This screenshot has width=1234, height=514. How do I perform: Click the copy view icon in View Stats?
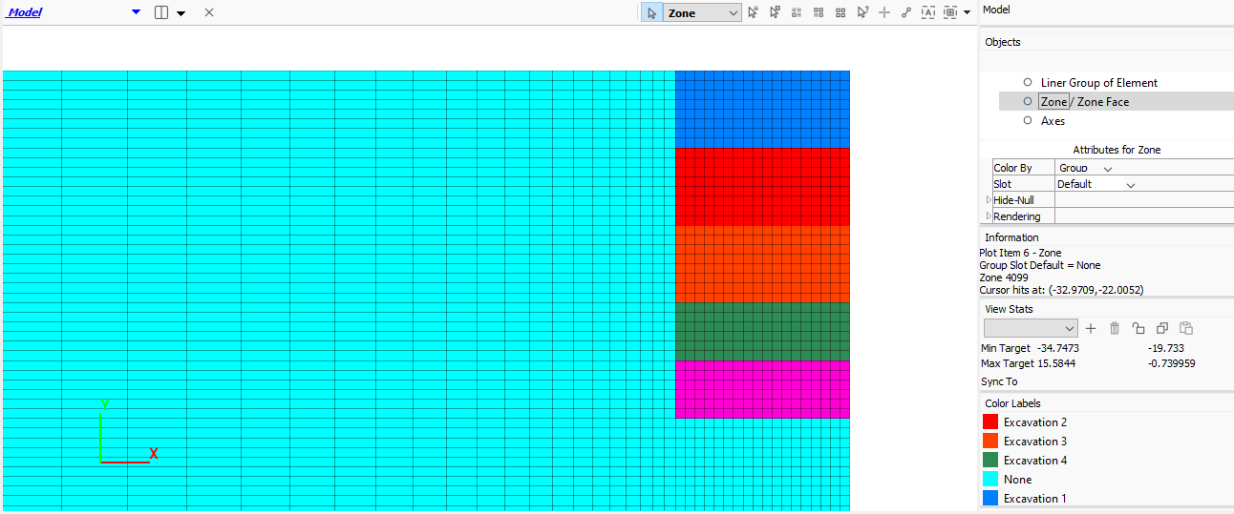point(1162,328)
